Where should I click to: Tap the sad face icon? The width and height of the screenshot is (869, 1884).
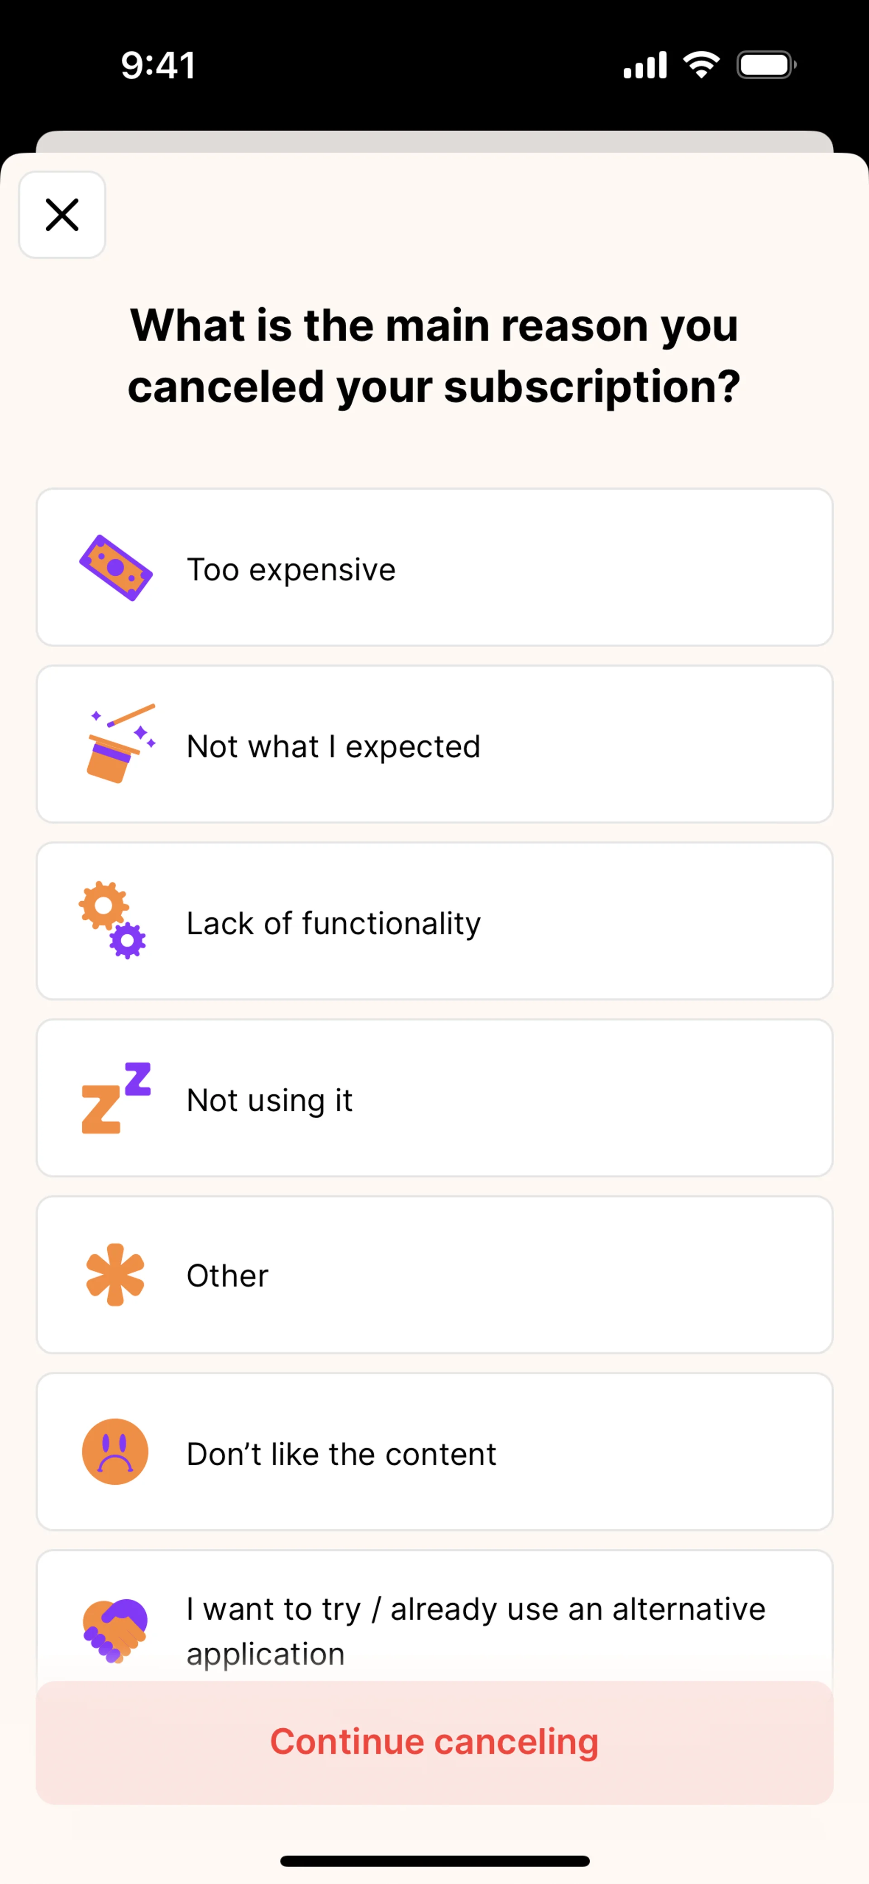(x=115, y=1452)
